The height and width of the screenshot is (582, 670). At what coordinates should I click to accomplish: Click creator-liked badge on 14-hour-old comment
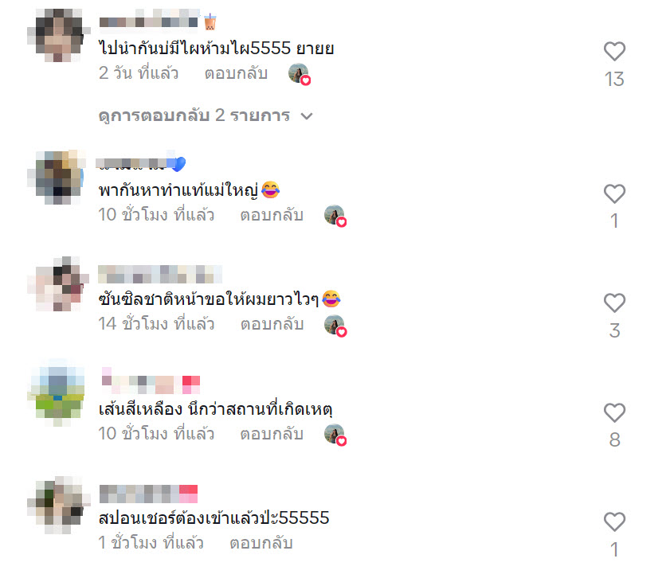coord(335,326)
